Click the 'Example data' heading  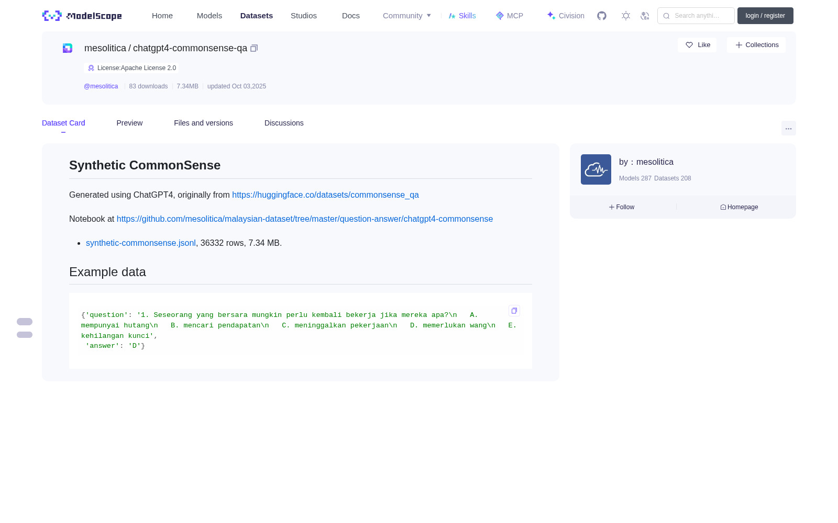[107, 272]
